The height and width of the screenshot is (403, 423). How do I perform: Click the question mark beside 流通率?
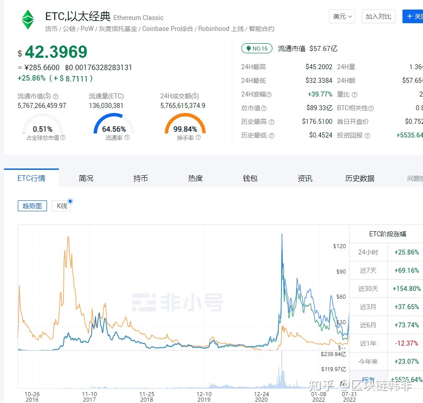coord(127,138)
